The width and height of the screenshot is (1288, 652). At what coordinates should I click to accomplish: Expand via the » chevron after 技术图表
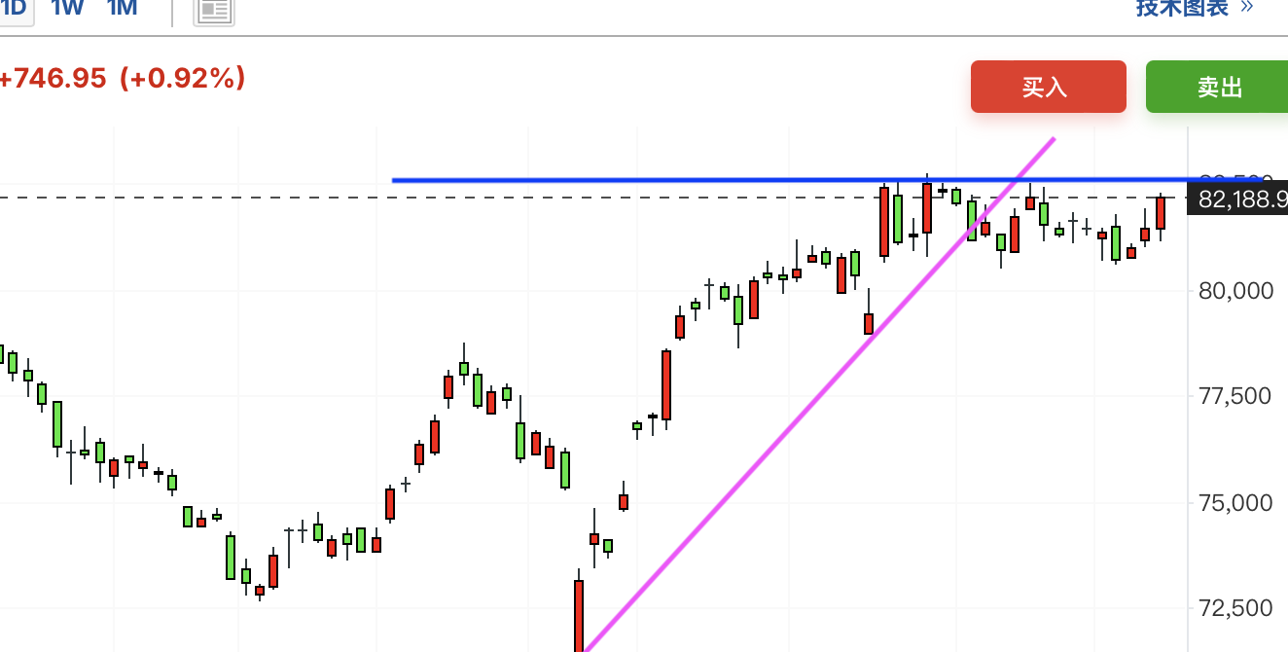point(1247,9)
